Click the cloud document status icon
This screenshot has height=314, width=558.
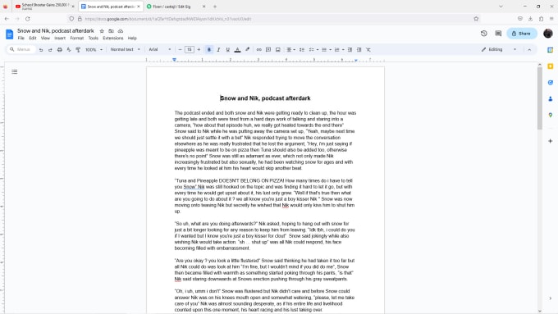coord(121,31)
